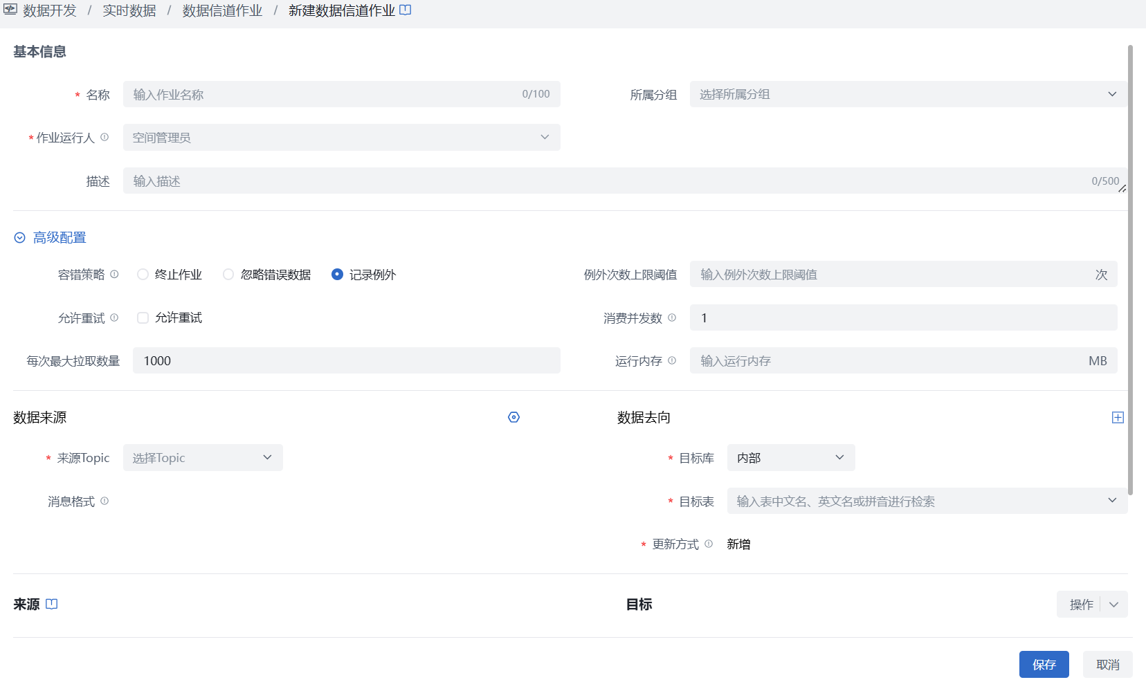Image resolution: width=1146 pixels, height=691 pixels.
Task: Click the 每次最大拉取数量 input field
Action: 347,360
